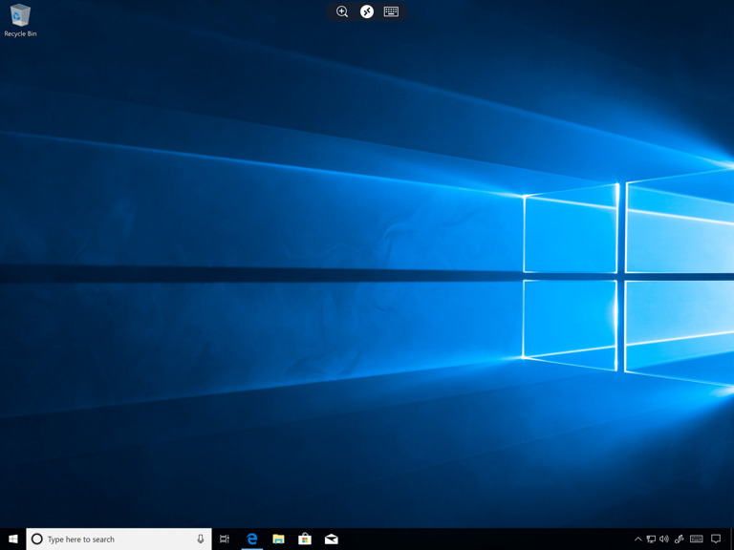This screenshot has width=734, height=550.
Task: Open the Remote Desktop connection menu button
Action: click(367, 11)
